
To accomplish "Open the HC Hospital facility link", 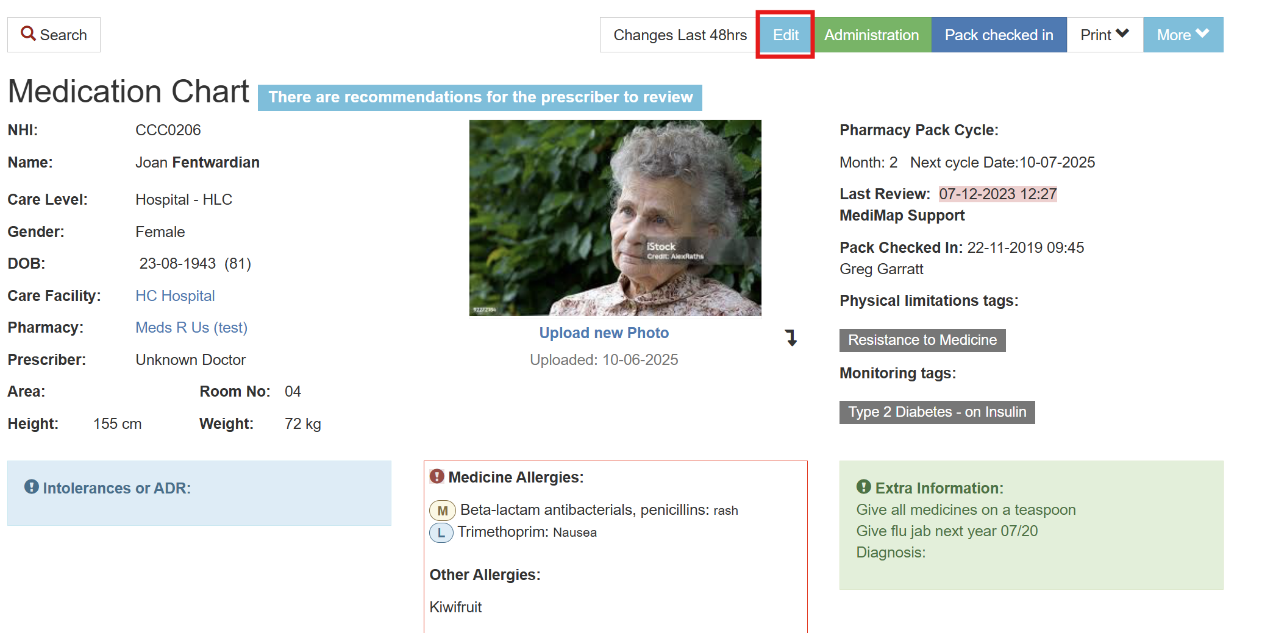I will [175, 295].
